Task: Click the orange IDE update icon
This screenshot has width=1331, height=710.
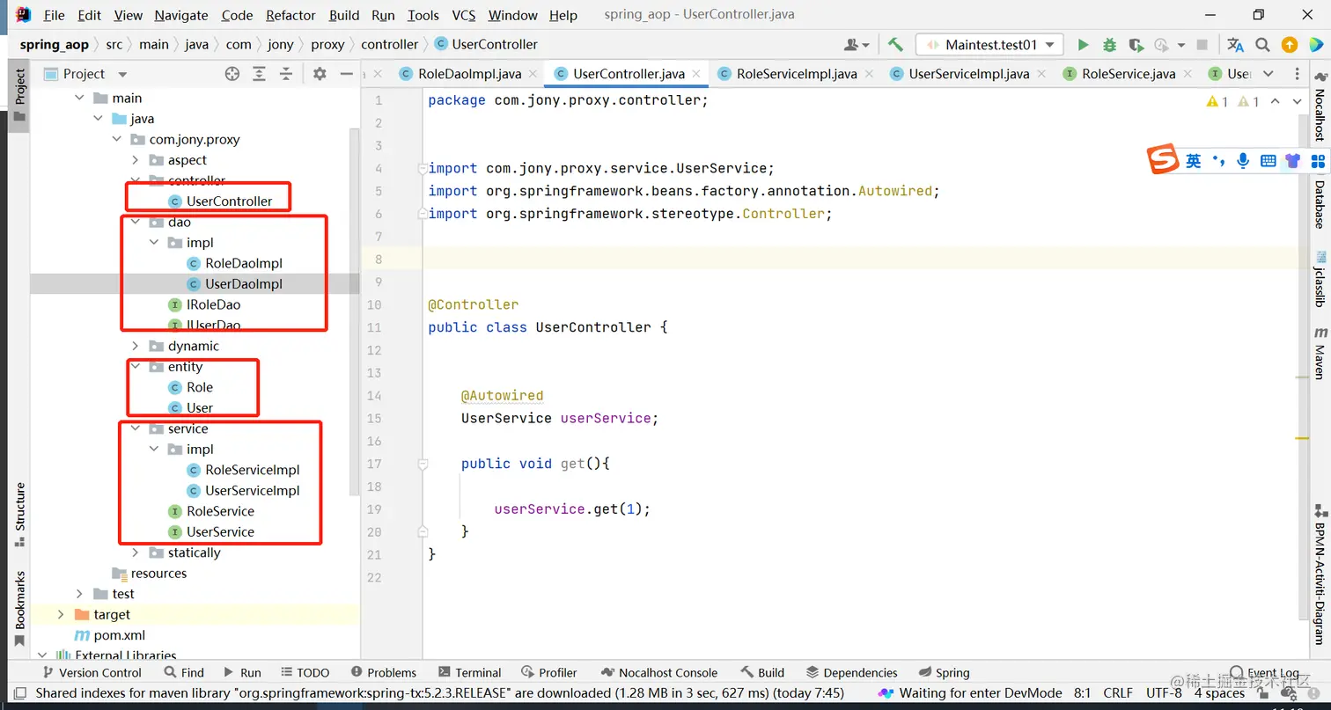Action: pyautogui.click(x=1289, y=45)
